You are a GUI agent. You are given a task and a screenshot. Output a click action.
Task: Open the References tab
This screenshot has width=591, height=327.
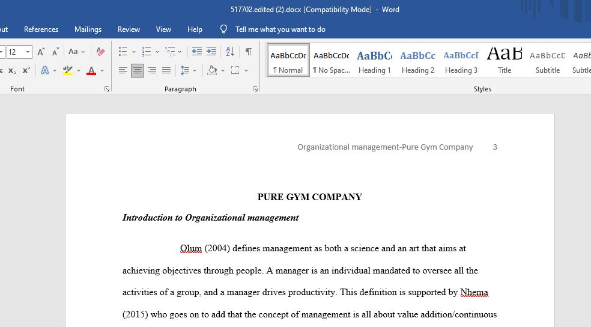[41, 29]
